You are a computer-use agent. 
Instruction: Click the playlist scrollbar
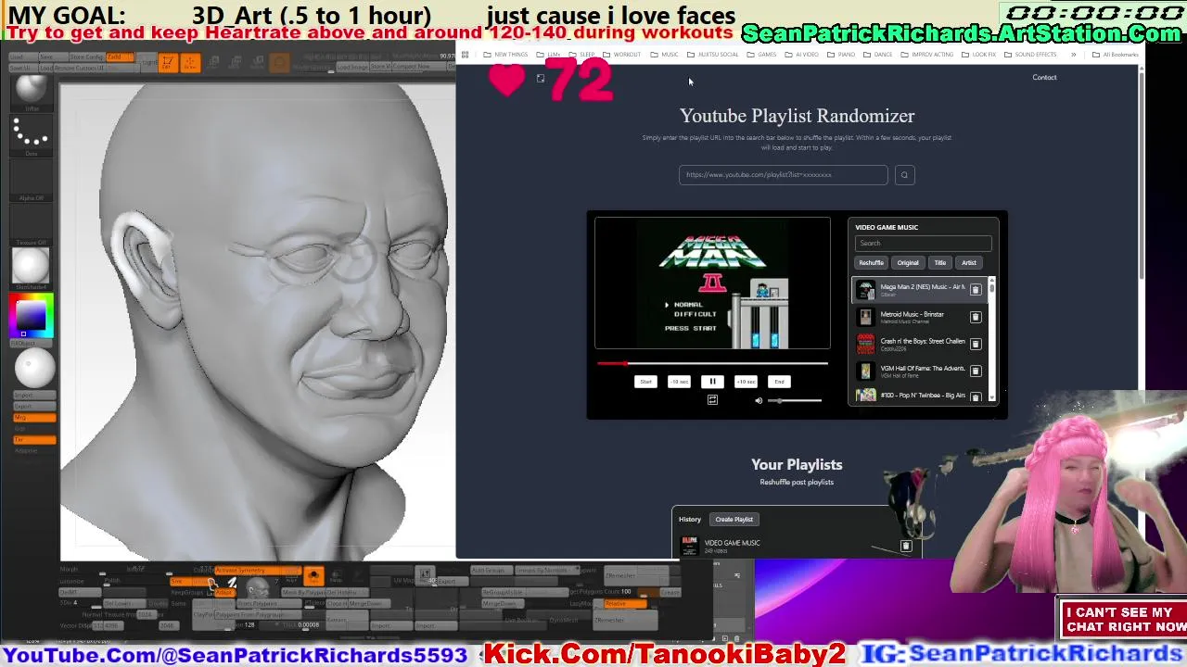click(x=992, y=339)
